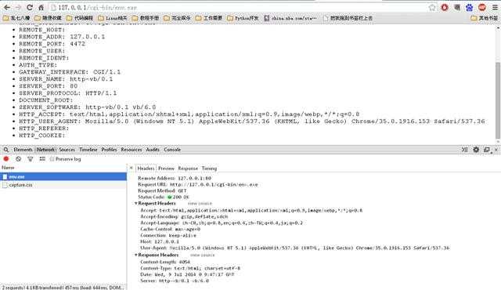The height and width of the screenshot is (290, 501).
Task: Collapse the Request Headers section
Action: 135,203
